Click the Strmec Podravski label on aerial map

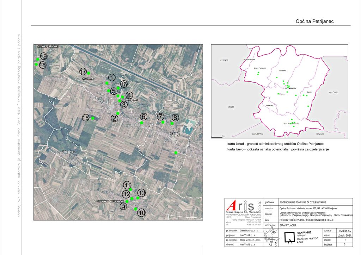click(47, 46)
